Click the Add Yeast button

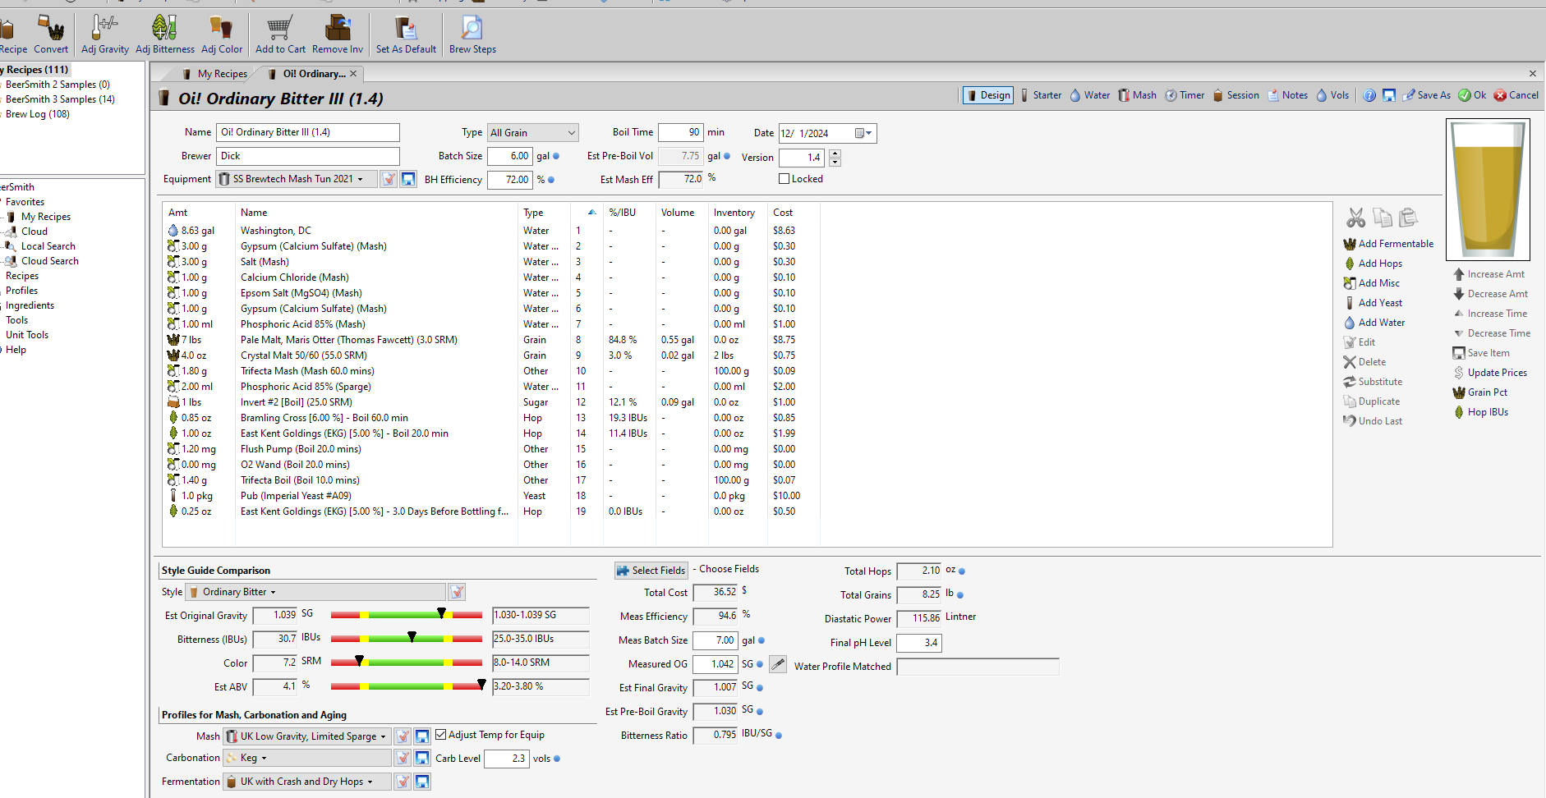[1373, 303]
